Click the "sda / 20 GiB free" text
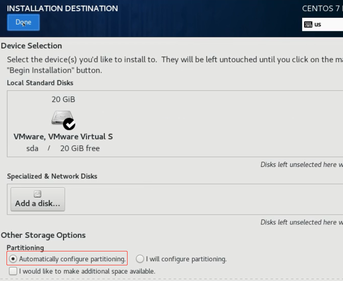Viewport: 343px width, 281px height. pyautogui.click(x=63, y=149)
